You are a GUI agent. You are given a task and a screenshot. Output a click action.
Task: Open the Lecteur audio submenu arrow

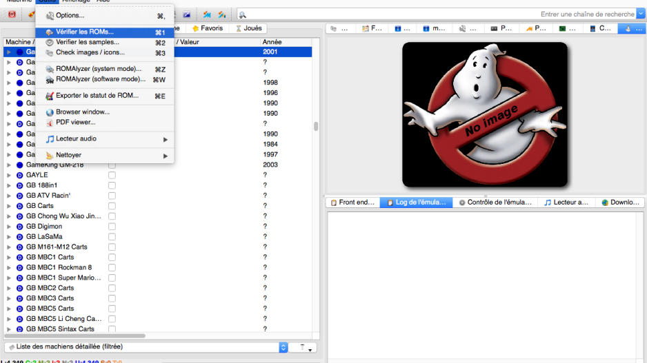[165, 140]
